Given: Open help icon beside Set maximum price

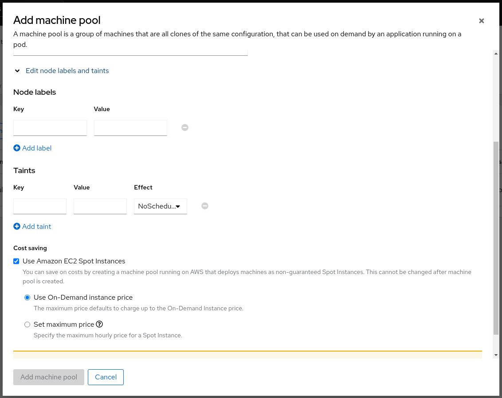Looking at the screenshot, I should 99,324.
